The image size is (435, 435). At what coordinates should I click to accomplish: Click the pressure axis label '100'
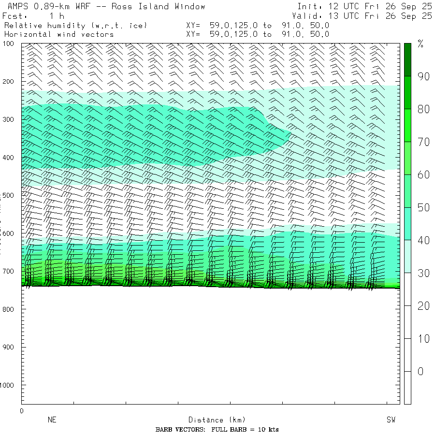coord(8,43)
